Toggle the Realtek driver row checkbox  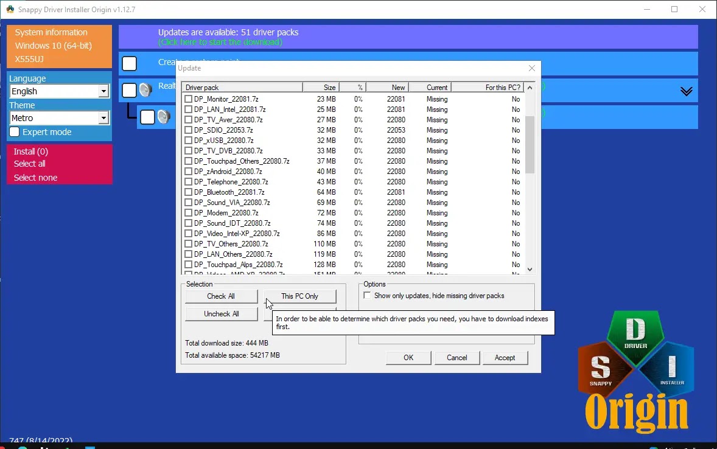[x=130, y=90]
